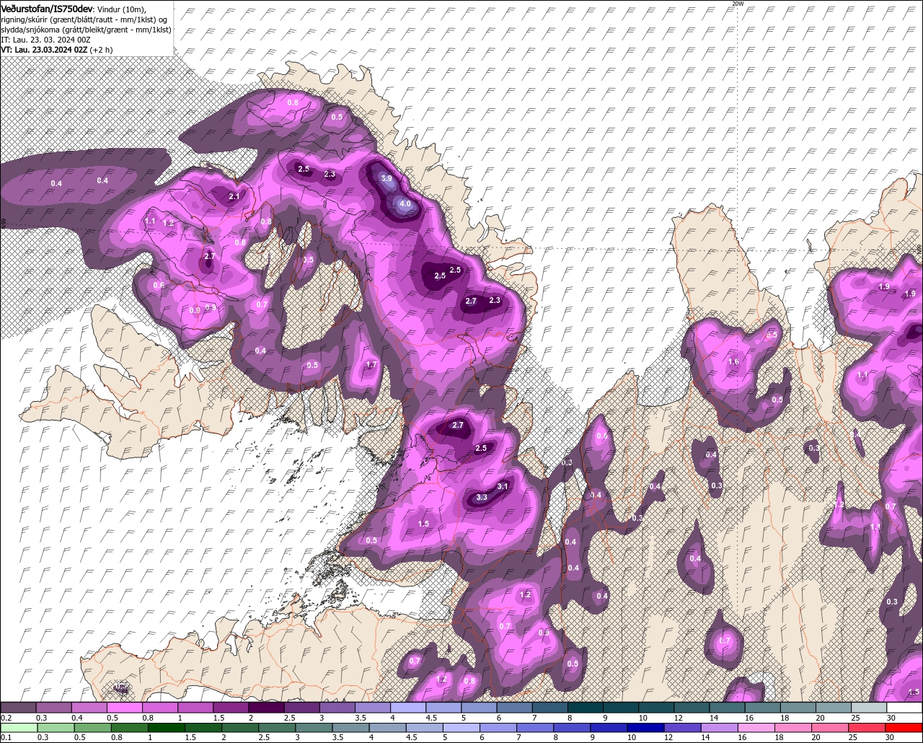Pick upper legend swatch between 0.2 and 0.3
This screenshot has height=743, width=923.
[x=19, y=708]
